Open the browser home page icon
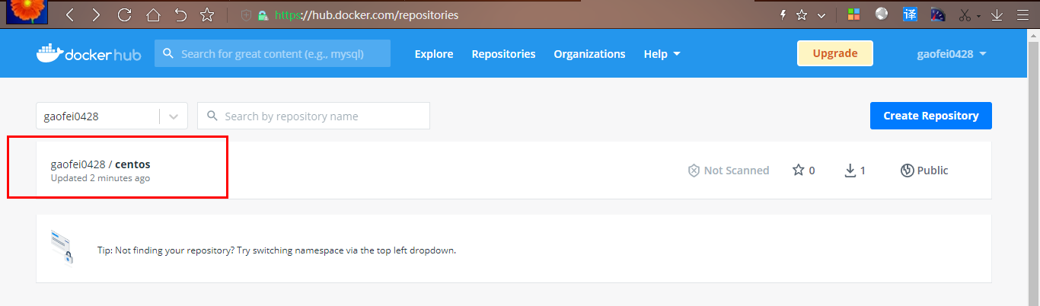Image resolution: width=1040 pixels, height=306 pixels. point(153,14)
